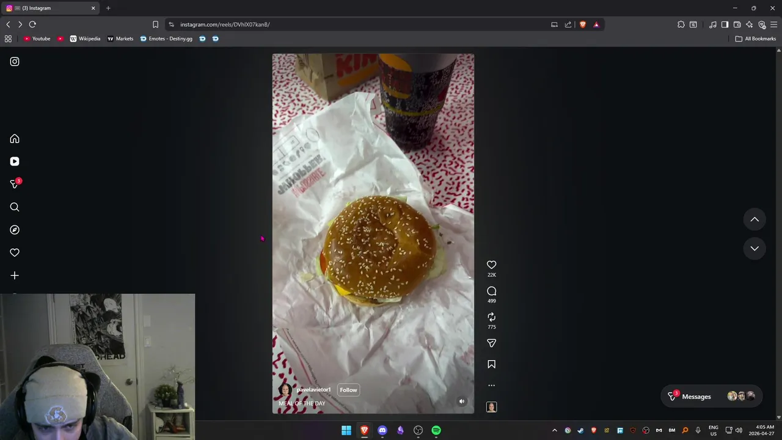This screenshot has height=440, width=782.
Task: Open the Youtube bookmark
Action: (37, 38)
